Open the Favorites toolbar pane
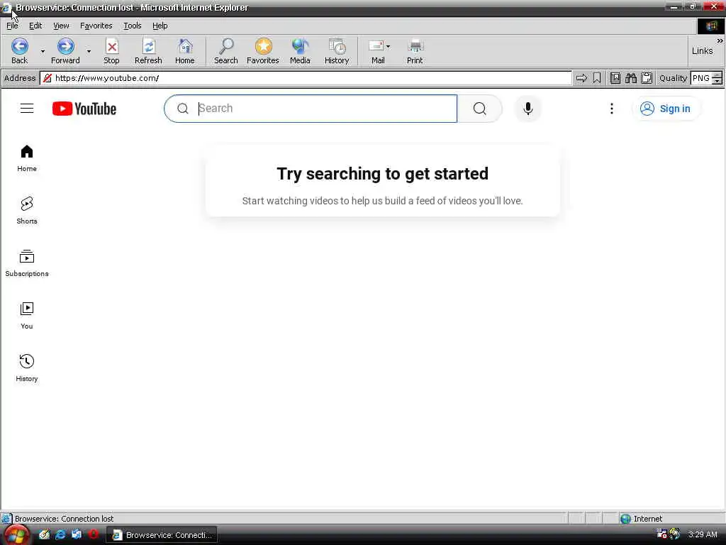Screen dimensions: 726x545 click(262, 51)
